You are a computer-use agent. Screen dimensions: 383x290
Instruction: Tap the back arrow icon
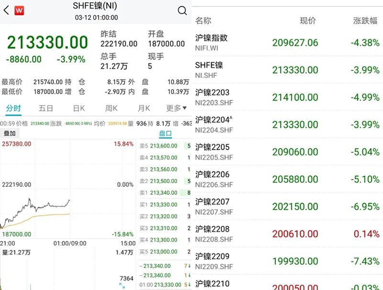pos(7,10)
